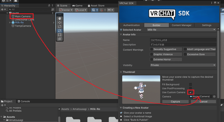Toggle the grid snapping icon
Screen dimensions: 224x122
click(x=101, y=10)
